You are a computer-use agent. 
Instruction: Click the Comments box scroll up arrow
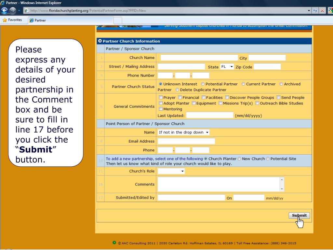pos(282,180)
